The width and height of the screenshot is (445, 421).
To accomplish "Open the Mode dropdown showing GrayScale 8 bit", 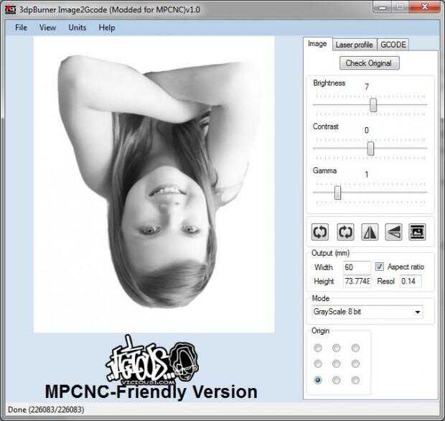I will pyautogui.click(x=367, y=312).
